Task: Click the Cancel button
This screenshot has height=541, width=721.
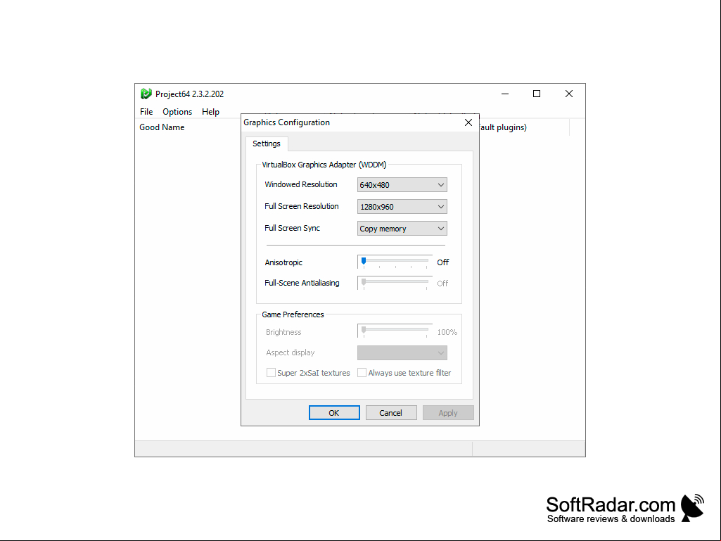Action: [x=391, y=413]
